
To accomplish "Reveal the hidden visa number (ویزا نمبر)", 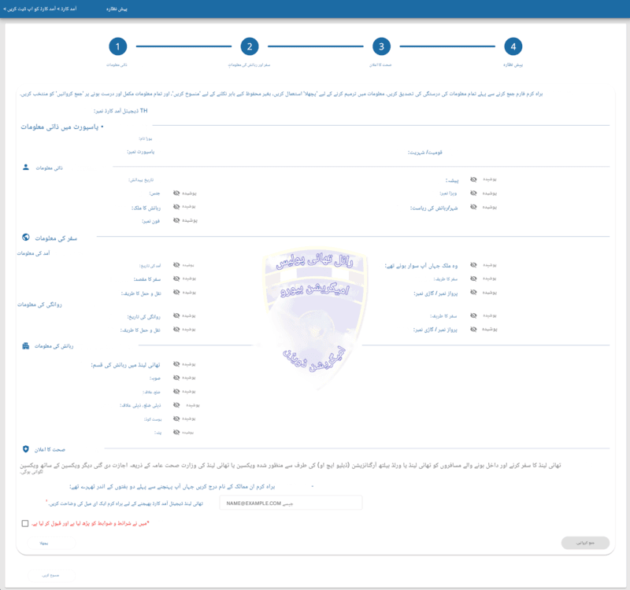I will (x=474, y=193).
